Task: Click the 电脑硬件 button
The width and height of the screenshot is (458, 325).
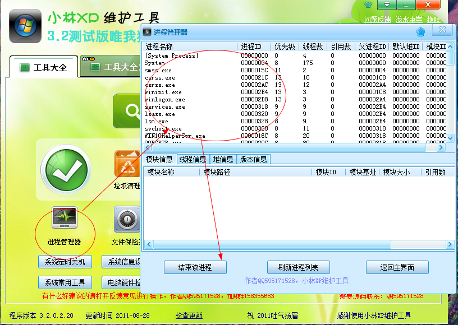Action: pyautogui.click(x=121, y=282)
